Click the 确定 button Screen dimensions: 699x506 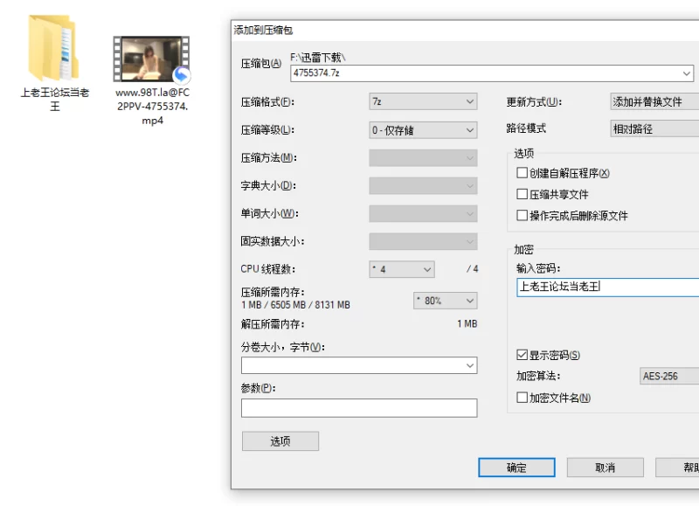coord(516,468)
